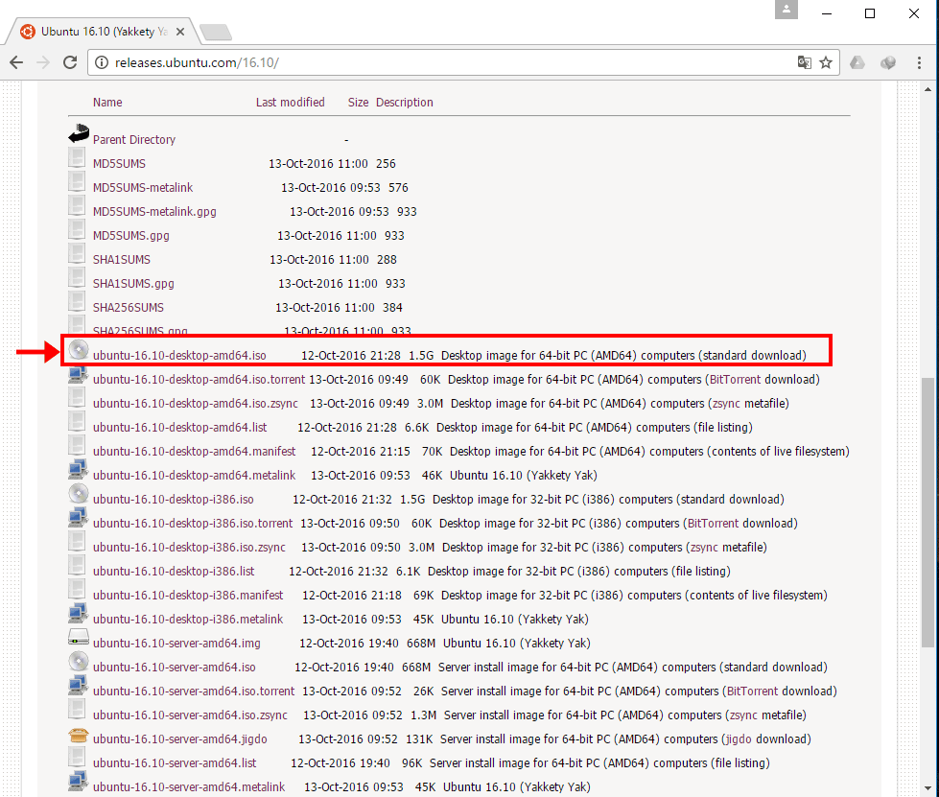Open the SHA256SUMS file link
The height and width of the screenshot is (797, 939).
(x=129, y=307)
